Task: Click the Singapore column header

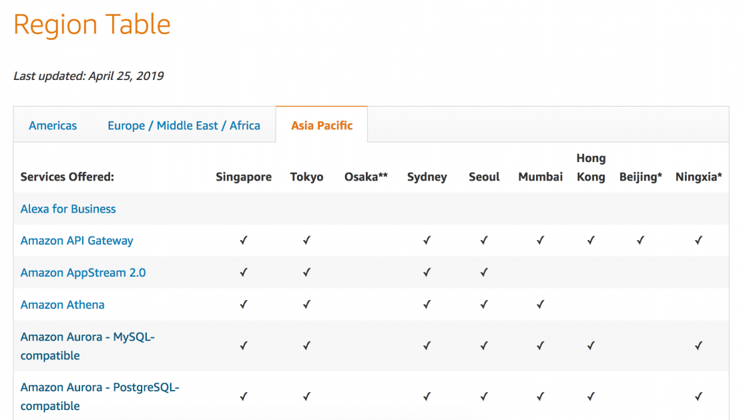Action: click(x=244, y=177)
